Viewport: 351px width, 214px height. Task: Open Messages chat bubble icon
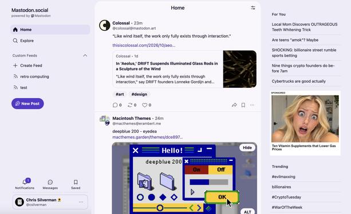pyautogui.click(x=50, y=182)
